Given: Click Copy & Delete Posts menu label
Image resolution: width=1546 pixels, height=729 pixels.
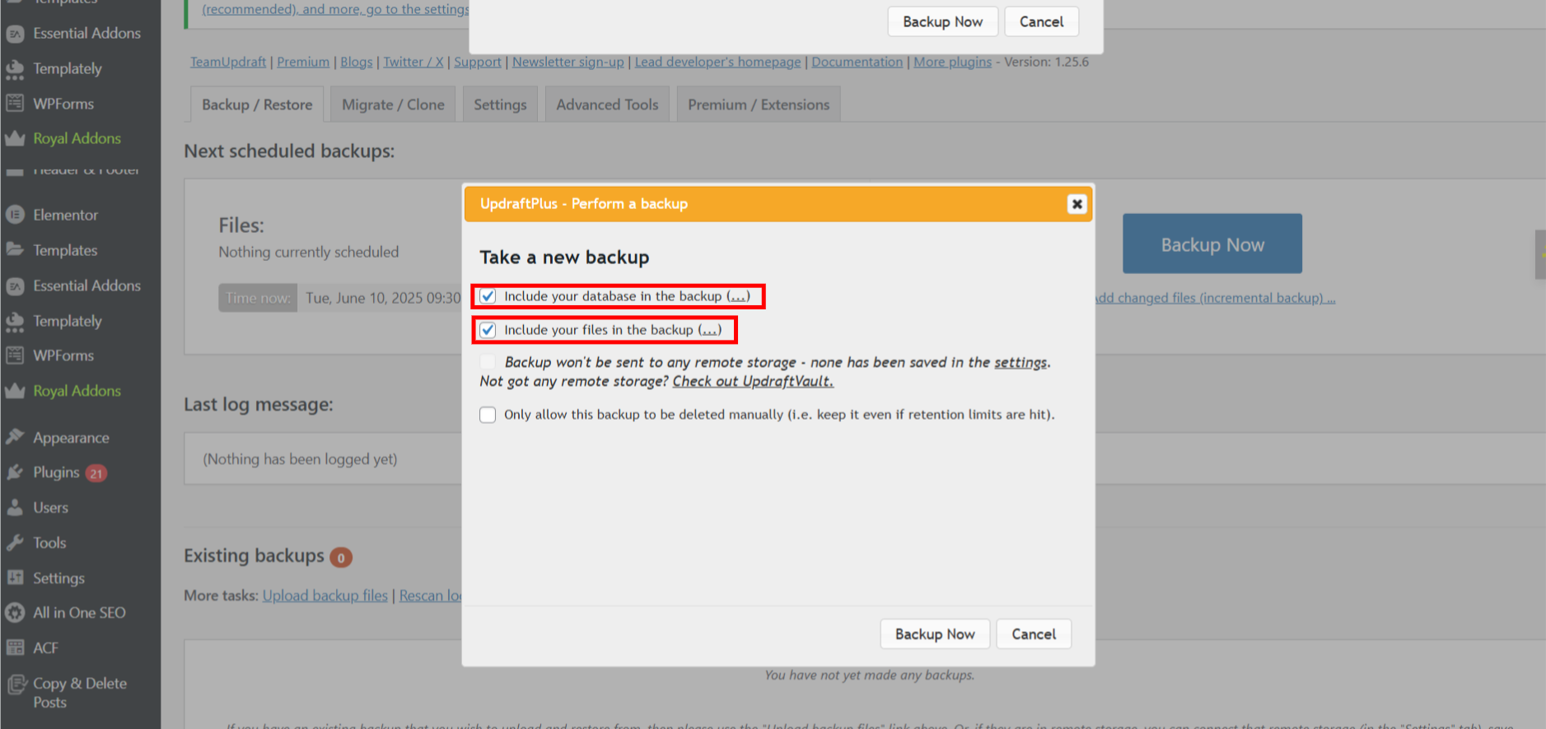Looking at the screenshot, I should [x=80, y=693].
